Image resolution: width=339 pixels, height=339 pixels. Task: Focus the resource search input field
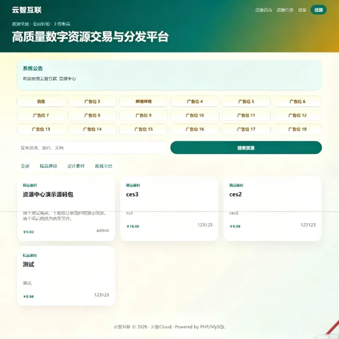tap(92, 147)
